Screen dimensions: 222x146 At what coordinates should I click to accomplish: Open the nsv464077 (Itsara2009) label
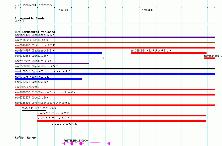(53, 113)
